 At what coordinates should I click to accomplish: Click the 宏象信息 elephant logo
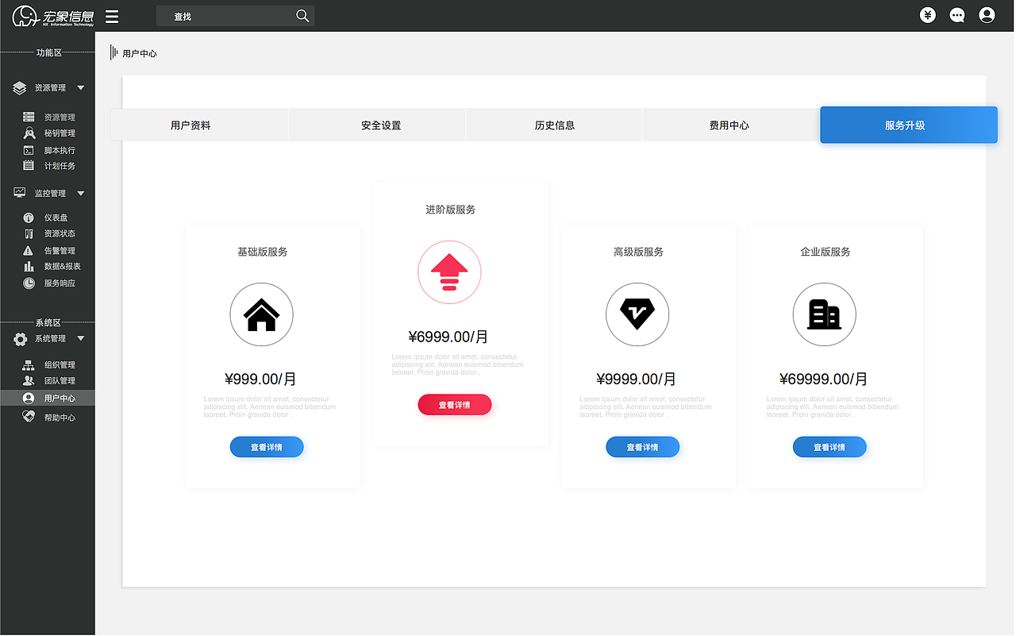pos(53,16)
